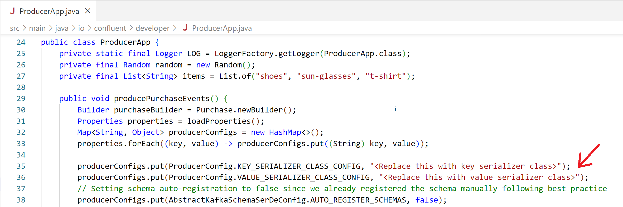Click line number 29 in the gutter
The image size is (623, 207).
click(x=21, y=99)
